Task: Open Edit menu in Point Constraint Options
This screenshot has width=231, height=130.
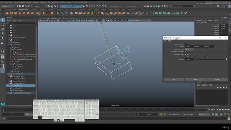Action: click(x=165, y=41)
